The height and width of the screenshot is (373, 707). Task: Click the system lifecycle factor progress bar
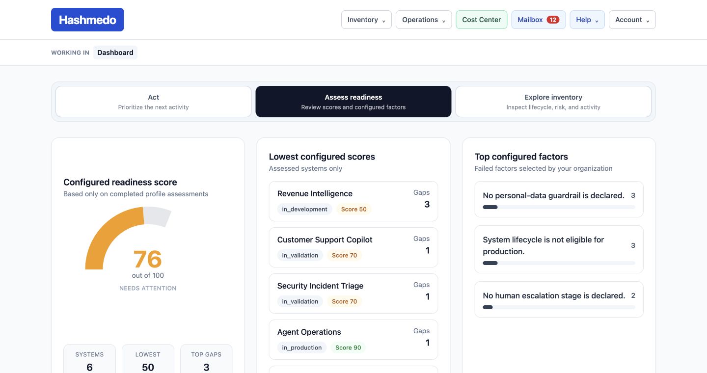(x=559, y=263)
